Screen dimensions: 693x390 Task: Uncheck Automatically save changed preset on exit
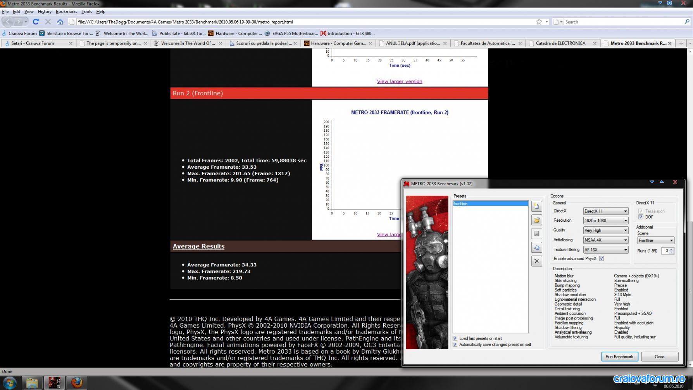click(x=455, y=345)
